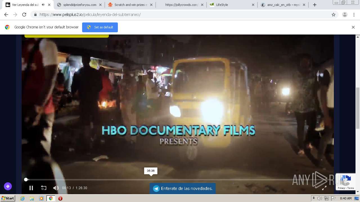Open the taskbar clock showing 8:40 AM
Image resolution: width=360 pixels, height=202 pixels.
click(346, 198)
